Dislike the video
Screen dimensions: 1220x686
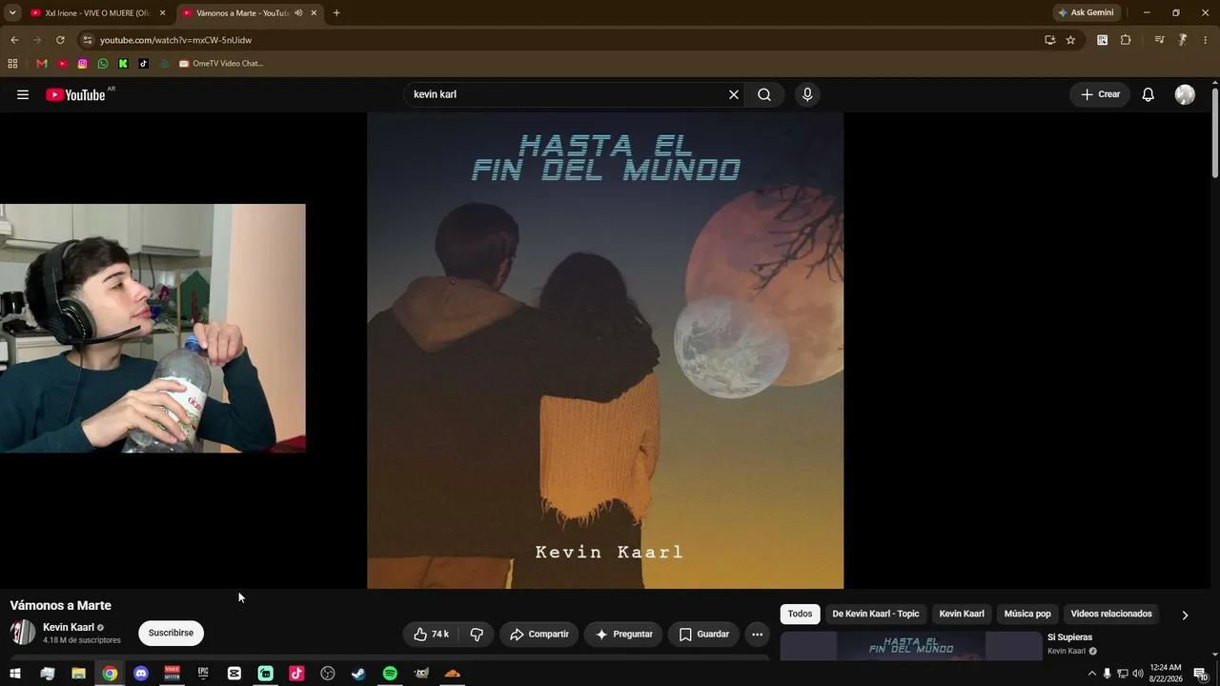[x=477, y=635]
